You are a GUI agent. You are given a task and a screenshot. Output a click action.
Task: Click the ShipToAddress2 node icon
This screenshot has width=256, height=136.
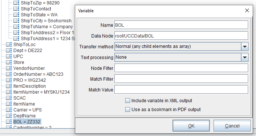pos(16,33)
